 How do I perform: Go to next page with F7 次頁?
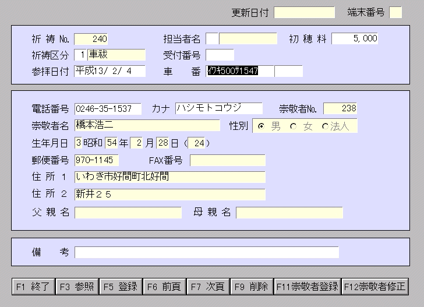tap(209, 287)
